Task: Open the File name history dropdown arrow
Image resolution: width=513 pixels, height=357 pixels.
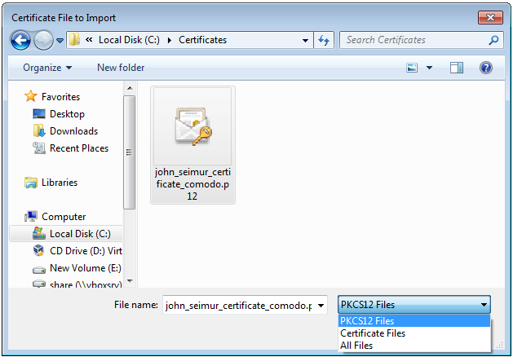Action: (x=321, y=306)
